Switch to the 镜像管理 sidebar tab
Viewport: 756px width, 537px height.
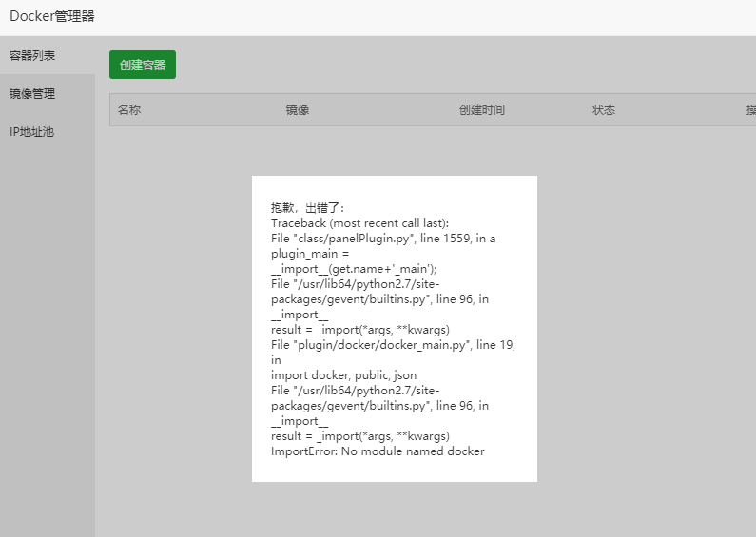(48, 93)
